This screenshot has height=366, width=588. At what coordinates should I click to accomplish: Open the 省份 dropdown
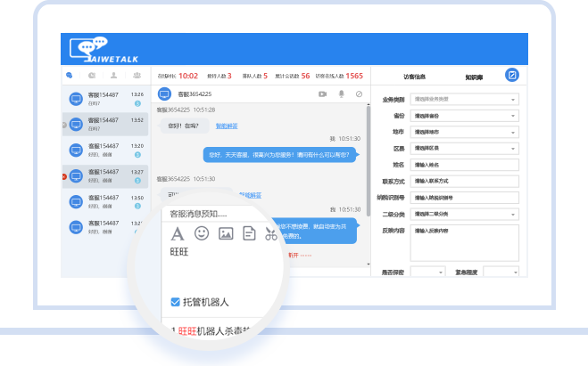point(464,116)
